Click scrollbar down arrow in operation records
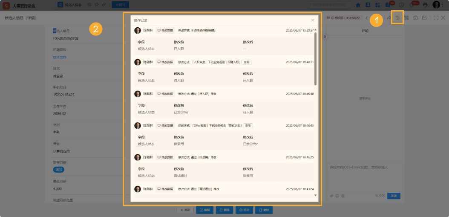This screenshot has height=217, width=449. 316,196
